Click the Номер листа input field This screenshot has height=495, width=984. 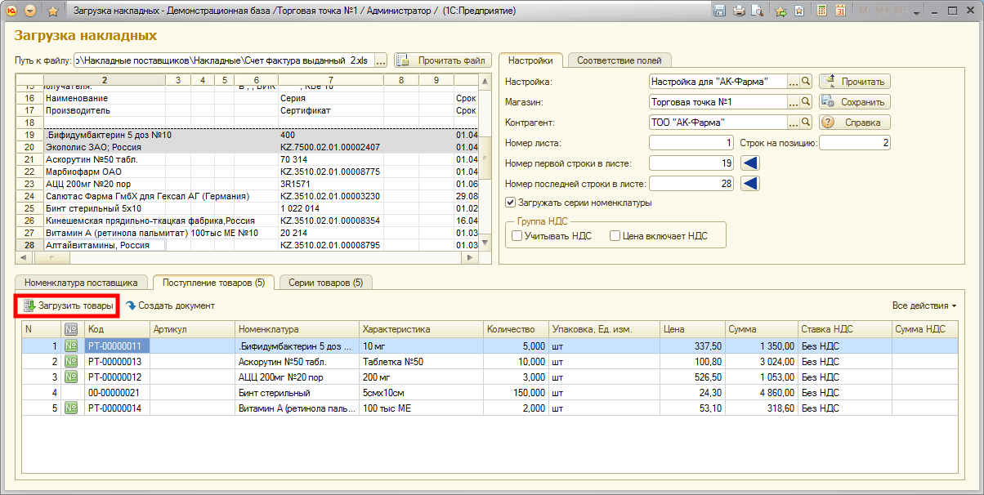(691, 143)
